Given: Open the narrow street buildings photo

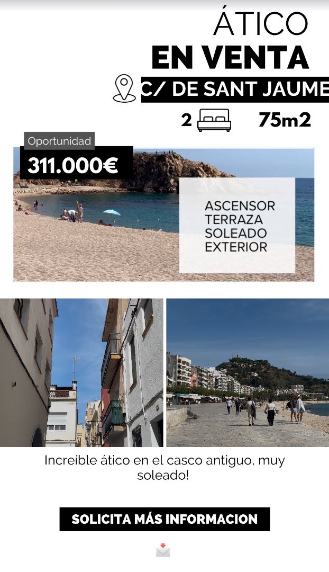Looking at the screenshot, I should tap(81, 372).
